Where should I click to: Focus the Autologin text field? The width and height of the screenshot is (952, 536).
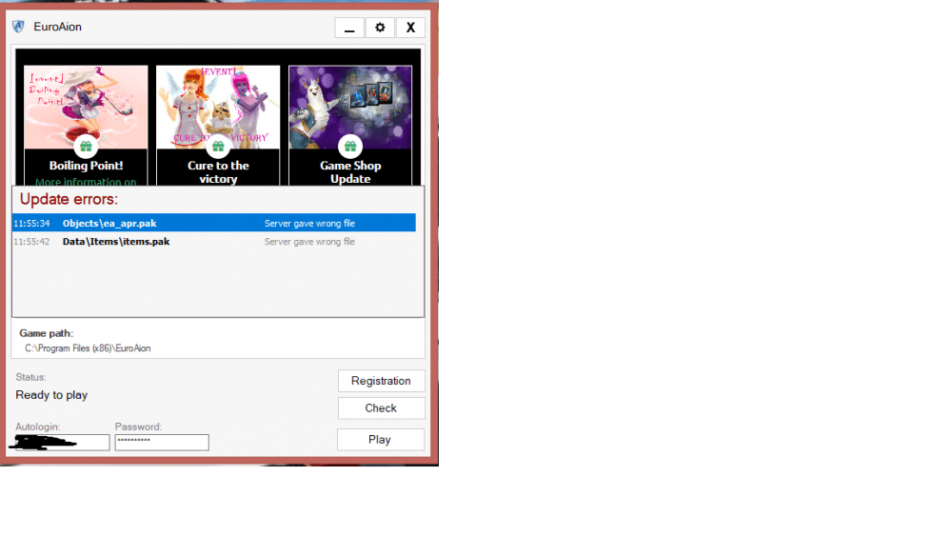click(63, 443)
